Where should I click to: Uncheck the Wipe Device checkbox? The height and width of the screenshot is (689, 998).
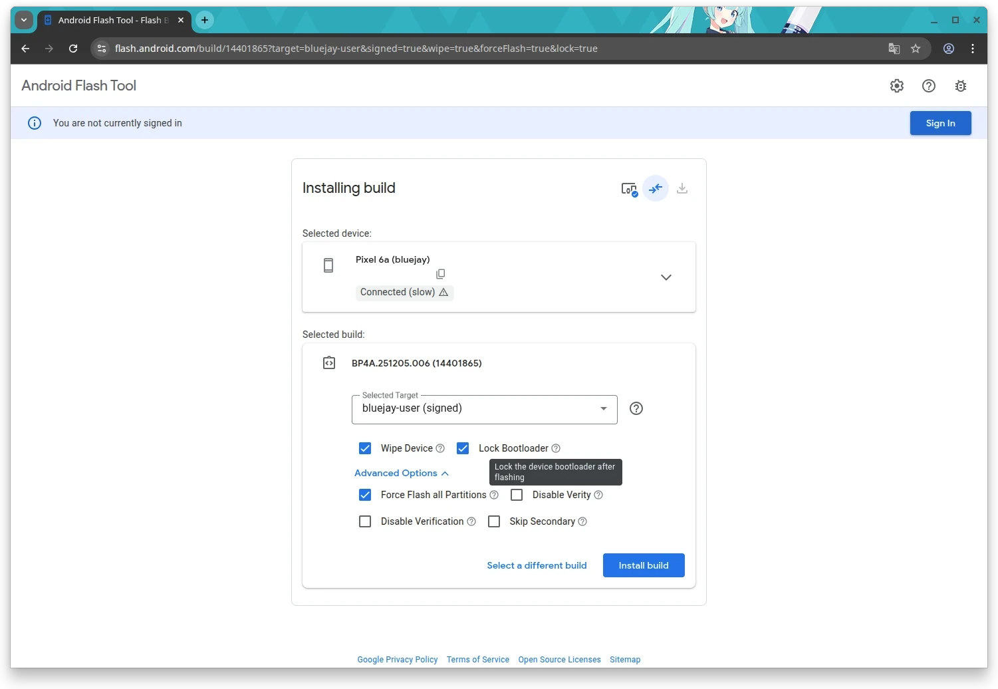pyautogui.click(x=365, y=448)
